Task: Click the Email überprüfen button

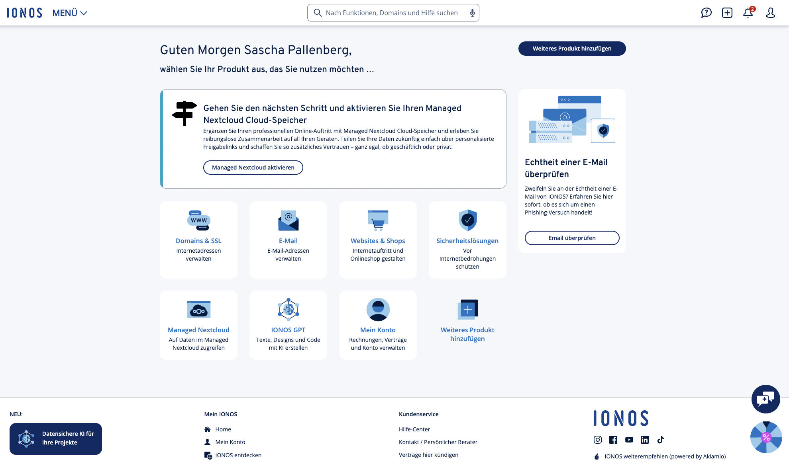Action: pyautogui.click(x=572, y=238)
